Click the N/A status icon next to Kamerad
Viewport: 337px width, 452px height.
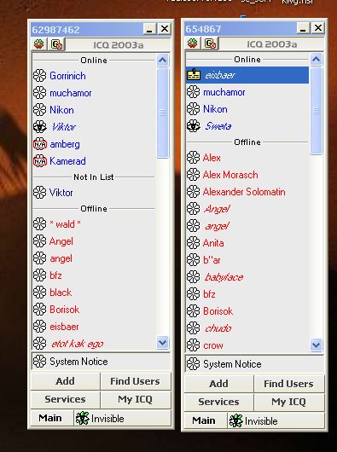pos(40,161)
